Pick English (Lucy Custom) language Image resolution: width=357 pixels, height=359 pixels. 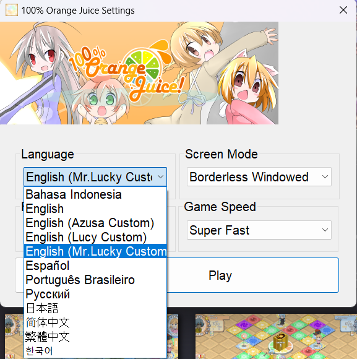coord(95,237)
